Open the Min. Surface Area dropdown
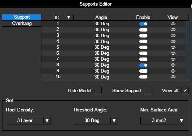The height and width of the screenshot is (136, 192). pyautogui.click(x=163, y=121)
